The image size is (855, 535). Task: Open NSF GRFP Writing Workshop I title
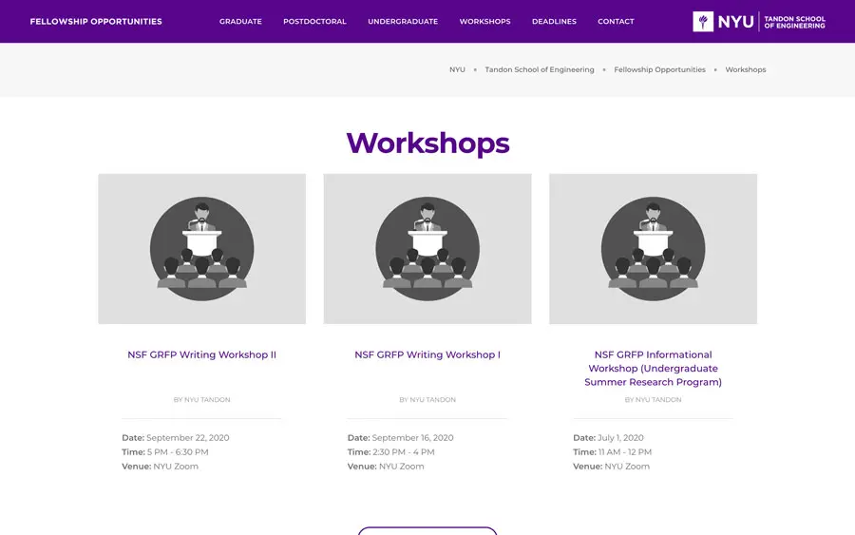[x=427, y=355]
